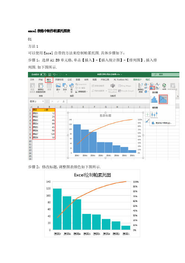Select the Pareto chart icon in the dropdown
Image resolution: width=185 pixels, height=263 pixels.
163,99
